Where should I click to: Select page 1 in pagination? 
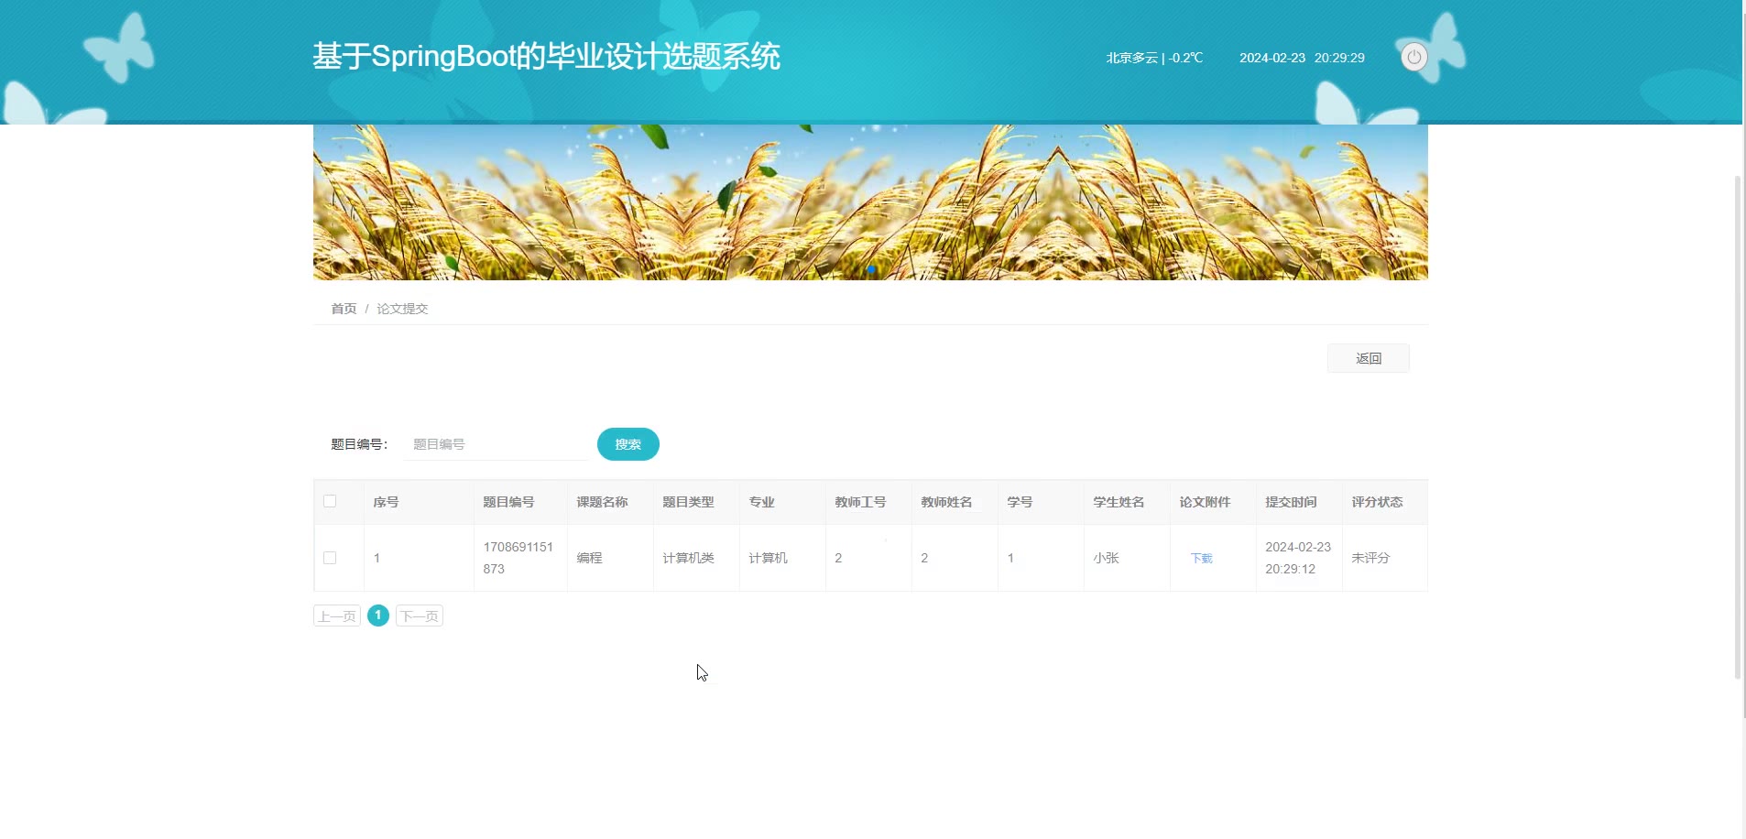point(378,616)
